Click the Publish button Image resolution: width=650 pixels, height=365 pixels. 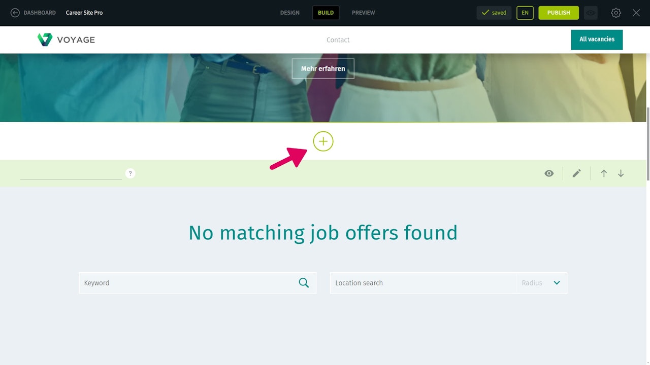(x=559, y=13)
